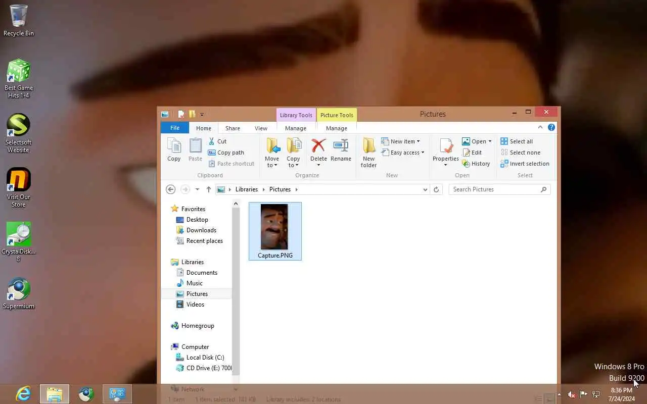Launch CrystalDisk desktop shortcut
This screenshot has width=647, height=404.
tap(19, 242)
